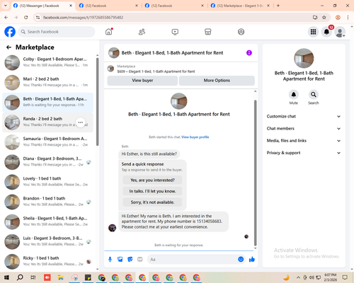Open the Brandon 1 bed 1 bath conversation
Viewport: 354px width, 283px height.
coord(47,202)
